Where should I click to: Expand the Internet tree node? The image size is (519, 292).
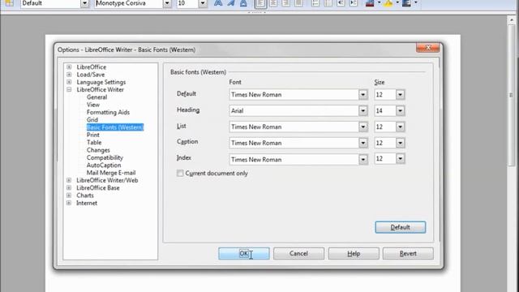pyautogui.click(x=69, y=203)
